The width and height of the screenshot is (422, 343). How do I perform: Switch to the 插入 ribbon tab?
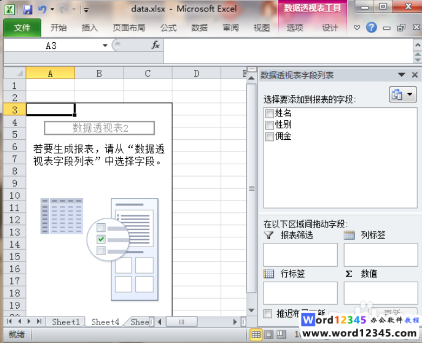[x=90, y=28]
